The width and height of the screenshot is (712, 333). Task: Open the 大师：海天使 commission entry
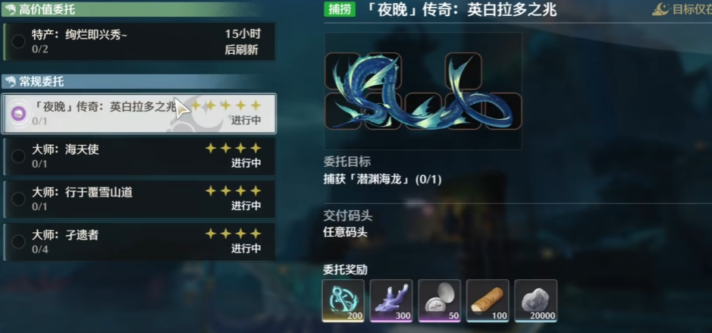click(x=139, y=156)
